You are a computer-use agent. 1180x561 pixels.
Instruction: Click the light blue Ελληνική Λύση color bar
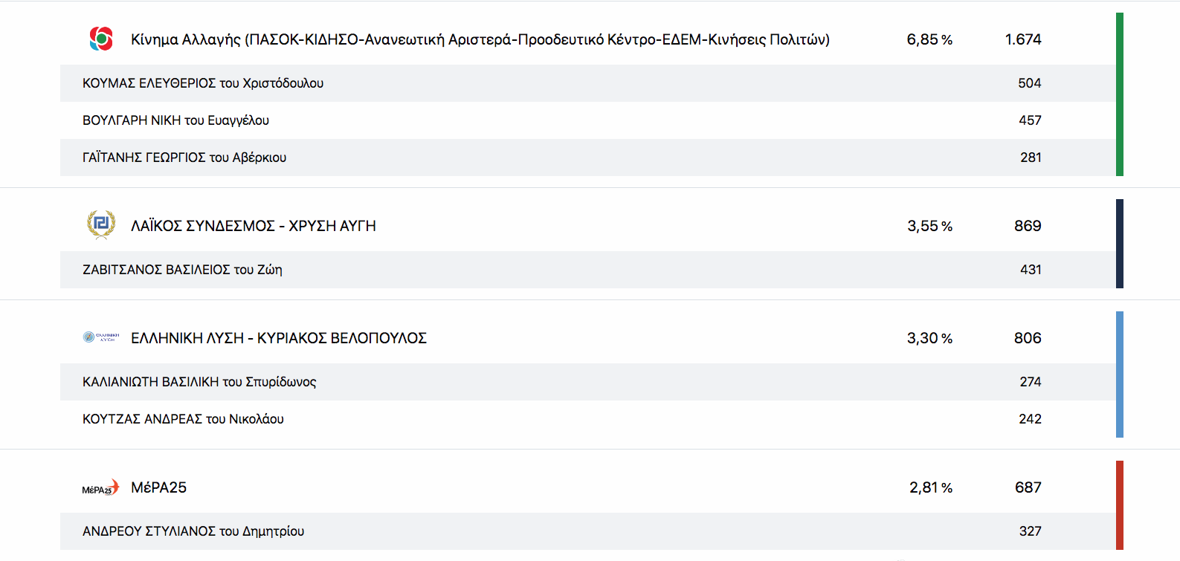click(x=1119, y=374)
